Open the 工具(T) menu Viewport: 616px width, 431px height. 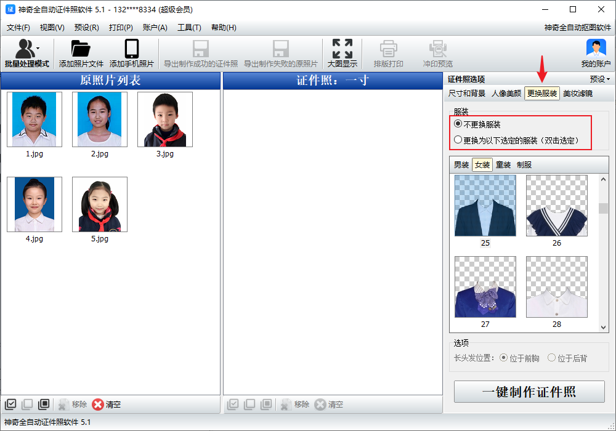pyautogui.click(x=189, y=28)
